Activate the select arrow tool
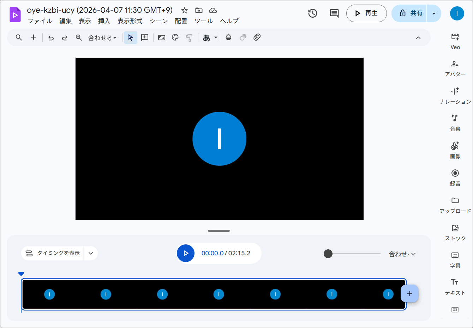473x328 pixels. tap(131, 38)
